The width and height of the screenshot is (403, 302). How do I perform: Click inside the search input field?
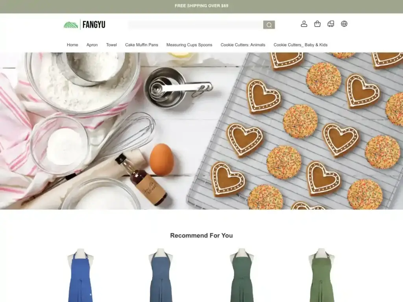pyautogui.click(x=196, y=25)
